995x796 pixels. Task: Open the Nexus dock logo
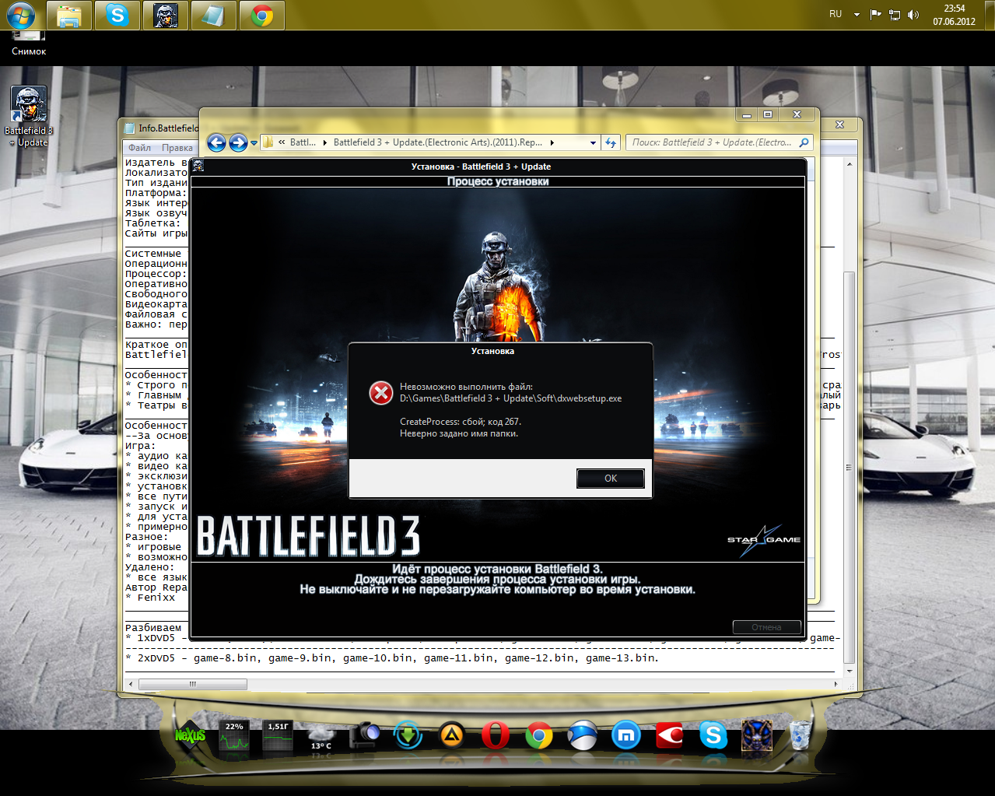pyautogui.click(x=190, y=735)
